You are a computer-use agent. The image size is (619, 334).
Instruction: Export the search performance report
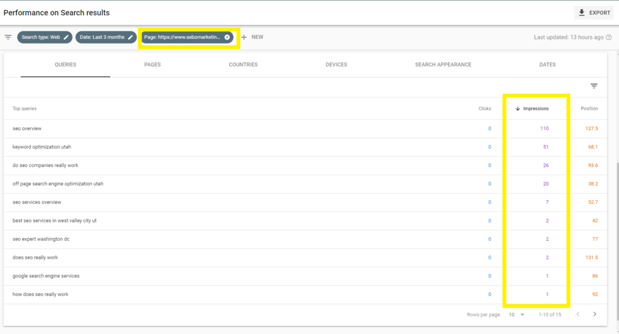594,13
